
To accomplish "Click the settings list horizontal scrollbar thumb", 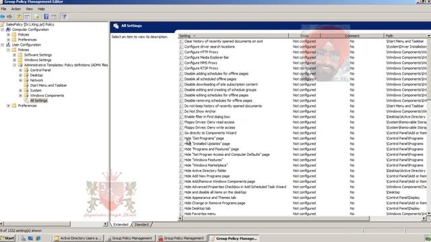I will click(x=276, y=218).
